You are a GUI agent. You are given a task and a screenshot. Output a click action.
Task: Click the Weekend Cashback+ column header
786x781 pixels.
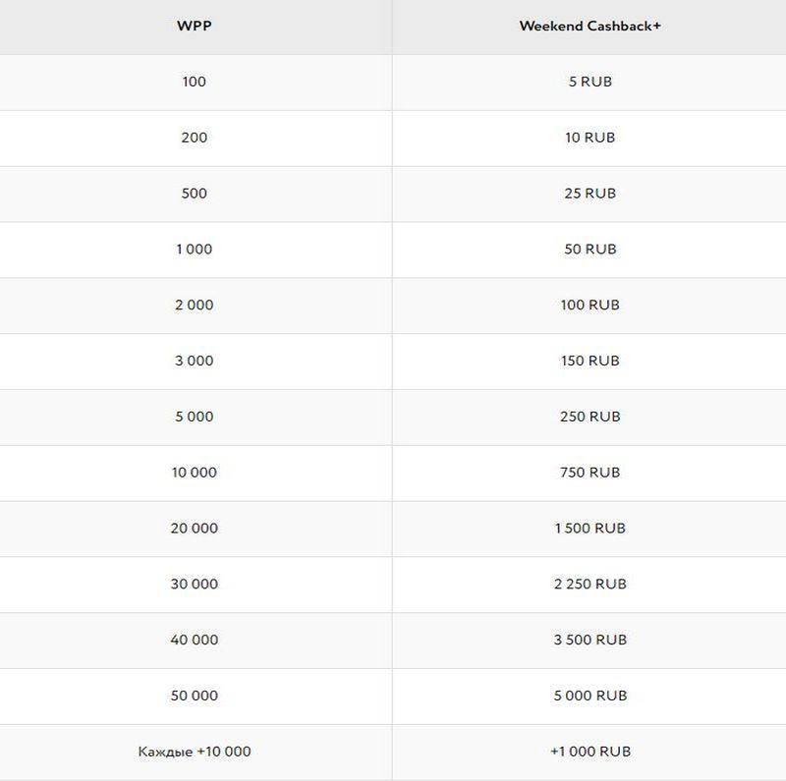pyautogui.click(x=590, y=27)
